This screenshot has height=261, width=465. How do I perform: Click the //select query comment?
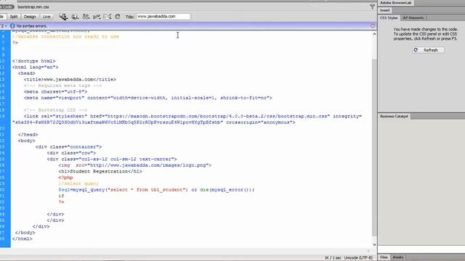point(78,183)
